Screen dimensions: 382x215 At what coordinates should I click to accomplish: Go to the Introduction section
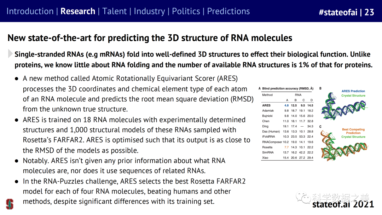point(30,11)
